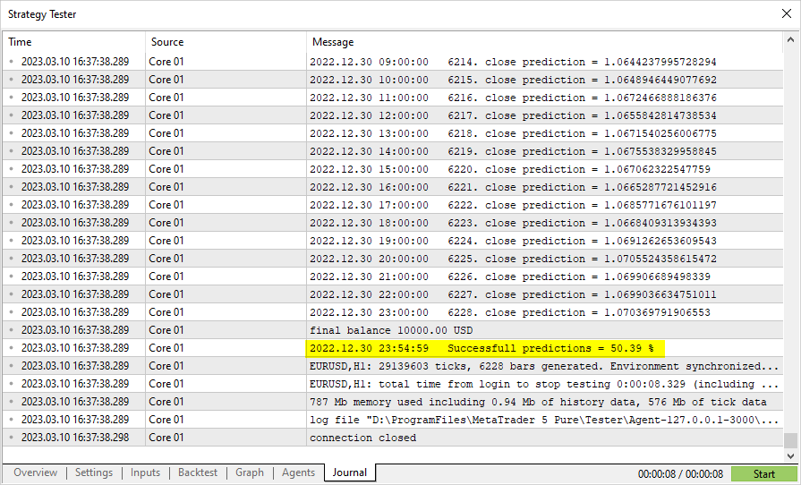The height and width of the screenshot is (485, 801).
Task: Select the 787 Mb memory used entry
Action: [x=537, y=402]
